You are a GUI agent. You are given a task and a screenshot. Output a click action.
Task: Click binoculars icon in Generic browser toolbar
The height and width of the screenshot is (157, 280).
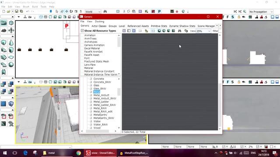[x=179, y=31]
